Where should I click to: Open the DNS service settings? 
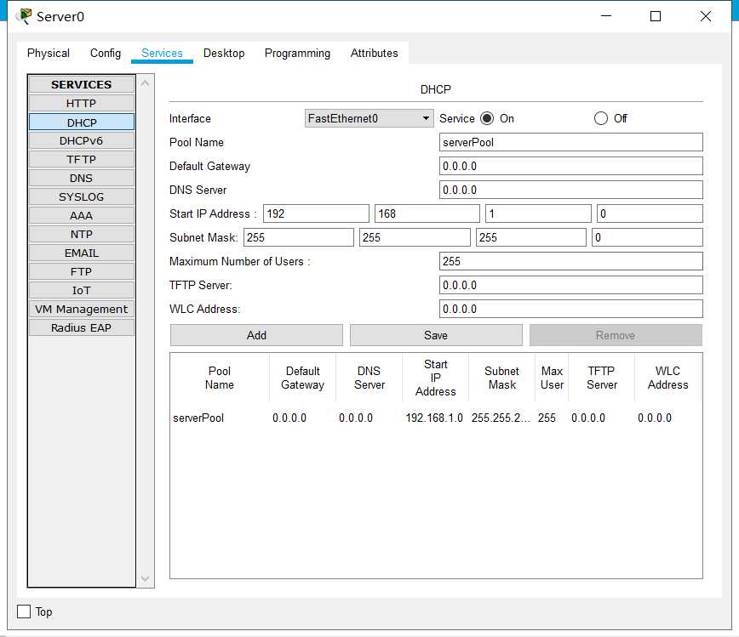click(82, 178)
